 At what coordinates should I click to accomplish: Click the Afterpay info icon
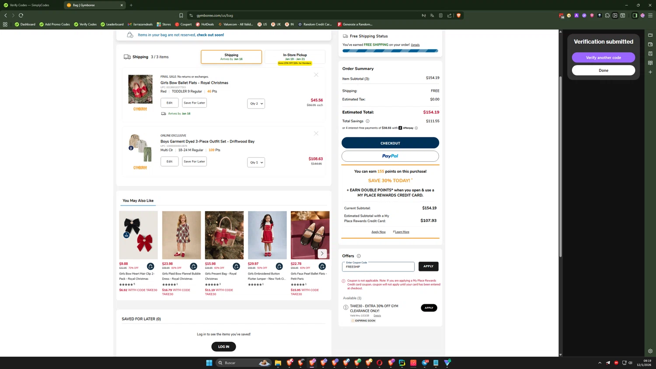point(416,128)
